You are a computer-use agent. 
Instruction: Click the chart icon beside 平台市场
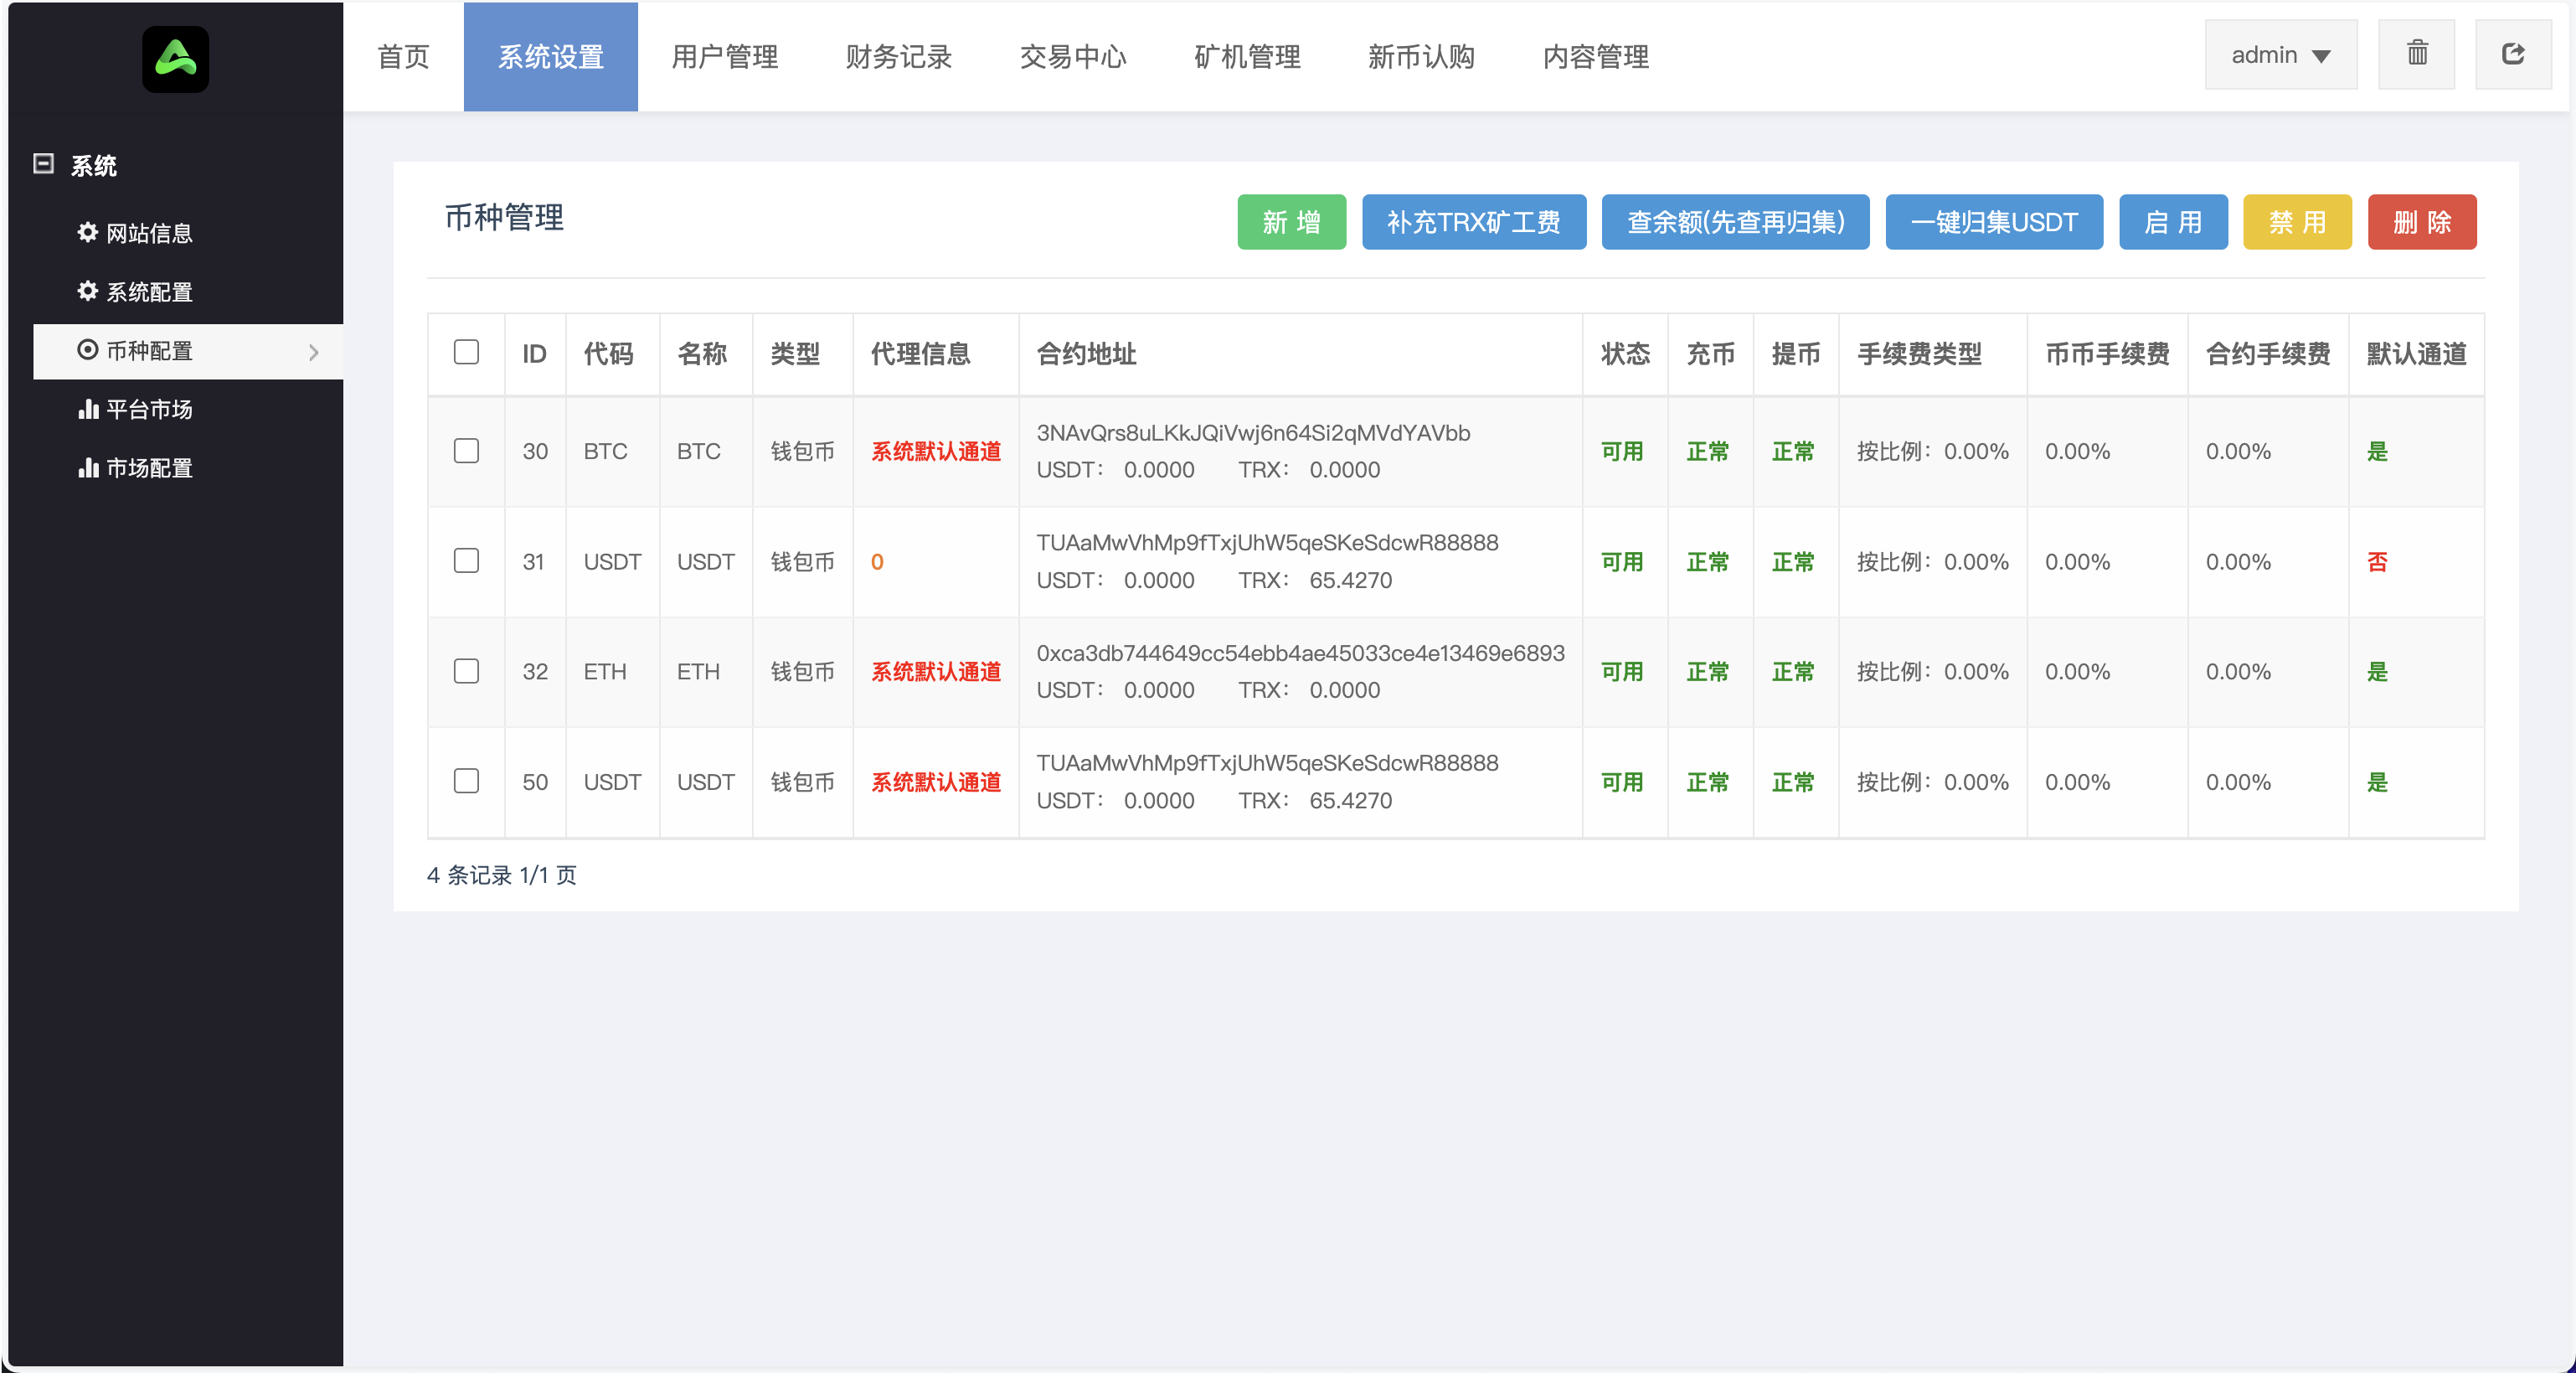pyautogui.click(x=88, y=409)
